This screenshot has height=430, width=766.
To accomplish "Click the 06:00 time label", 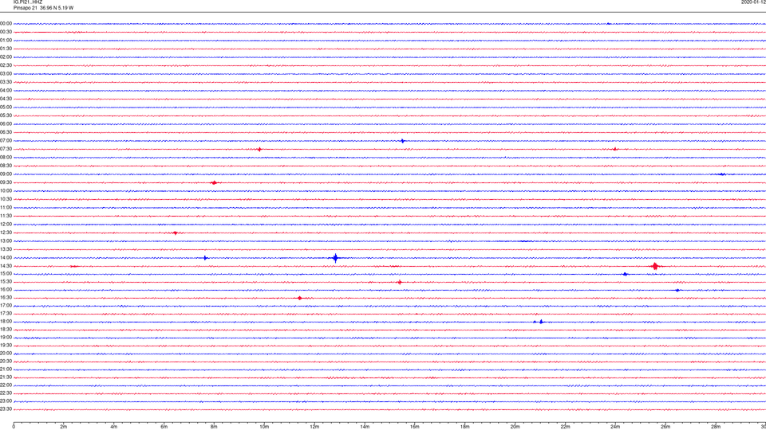I will click(6, 124).
